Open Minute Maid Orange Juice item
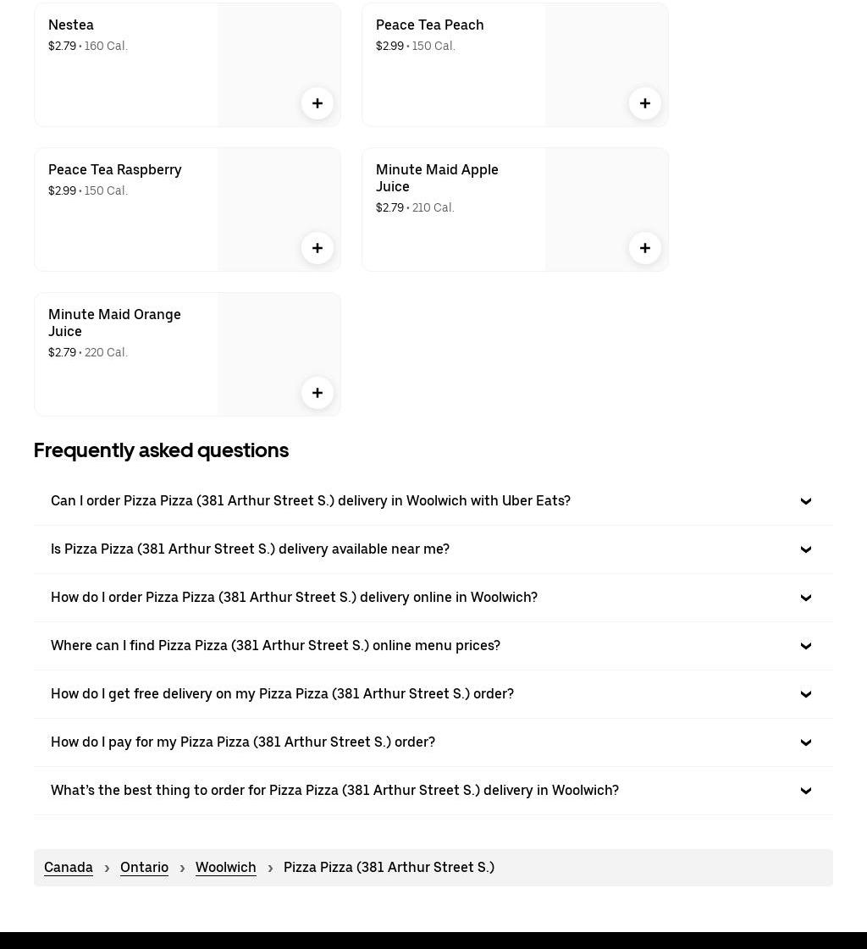The height and width of the screenshot is (949, 867). 114,323
